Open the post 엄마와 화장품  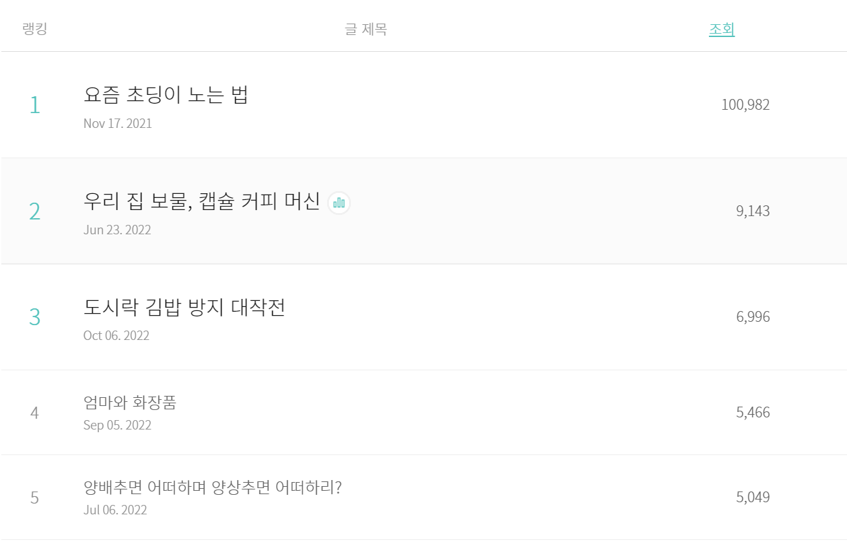pos(130,403)
